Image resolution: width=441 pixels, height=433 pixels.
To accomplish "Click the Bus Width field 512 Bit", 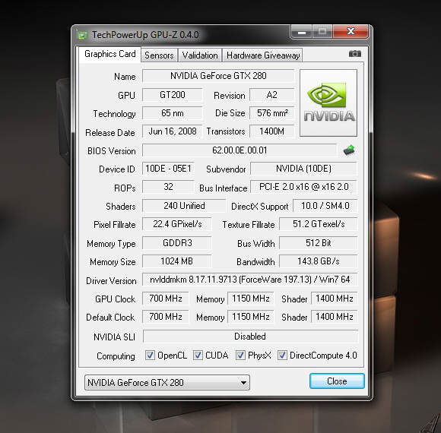I will (x=319, y=243).
